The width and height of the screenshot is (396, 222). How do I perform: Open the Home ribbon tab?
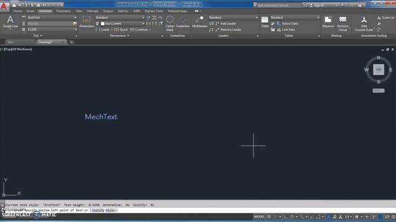(x=17, y=11)
